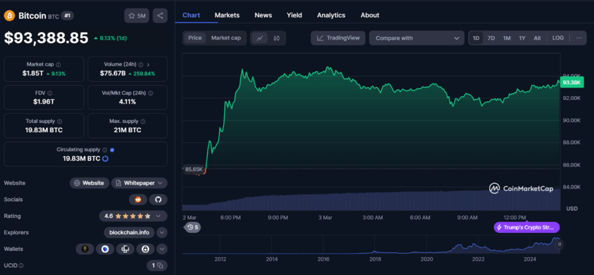The width and height of the screenshot is (594, 275).
Task: Set chart range to 1M
Action: point(506,38)
